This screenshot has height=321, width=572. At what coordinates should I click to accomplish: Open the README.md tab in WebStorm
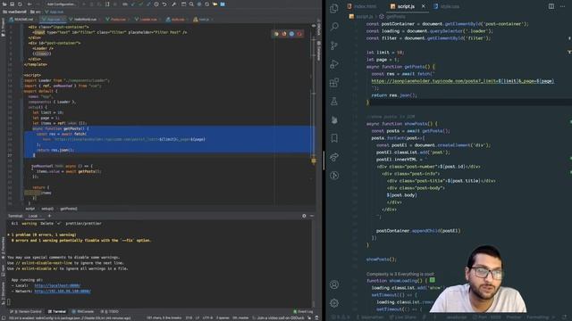(x=21, y=19)
